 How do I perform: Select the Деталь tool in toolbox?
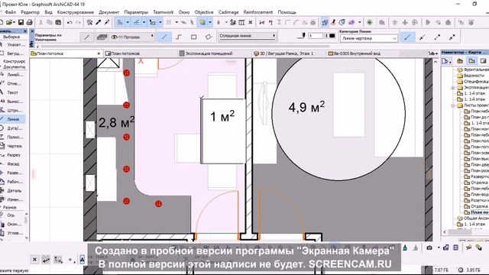12,190
